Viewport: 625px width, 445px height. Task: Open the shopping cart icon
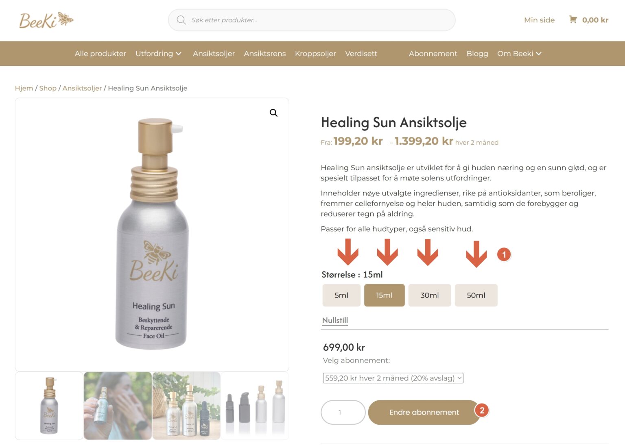573,20
